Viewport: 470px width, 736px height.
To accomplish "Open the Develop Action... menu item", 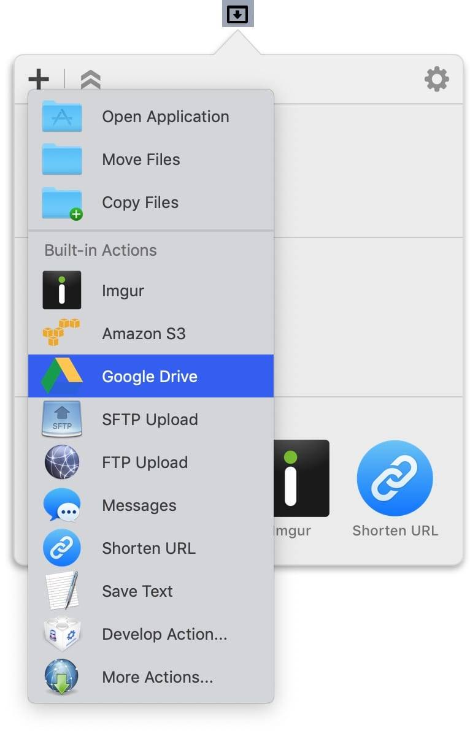I will (x=164, y=634).
